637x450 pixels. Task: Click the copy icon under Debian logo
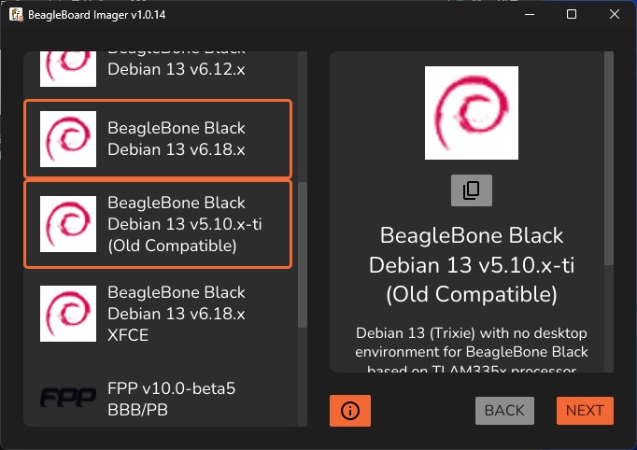472,190
